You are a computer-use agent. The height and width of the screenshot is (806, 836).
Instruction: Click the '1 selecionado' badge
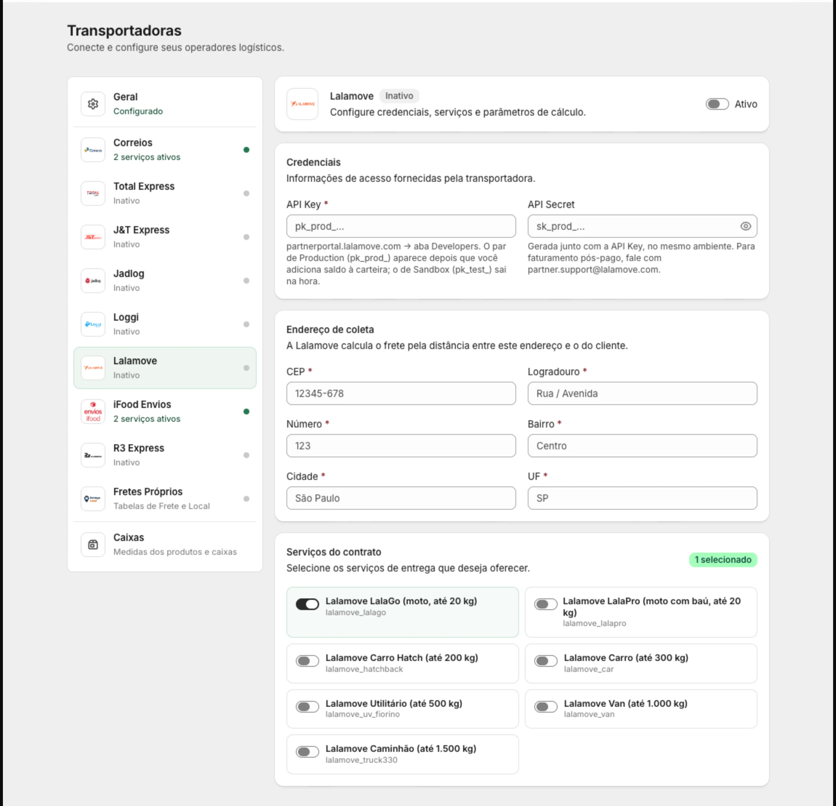tap(723, 560)
